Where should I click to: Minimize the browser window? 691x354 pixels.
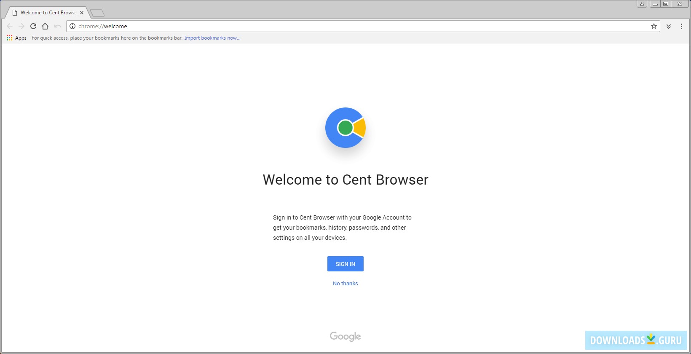point(655,4)
